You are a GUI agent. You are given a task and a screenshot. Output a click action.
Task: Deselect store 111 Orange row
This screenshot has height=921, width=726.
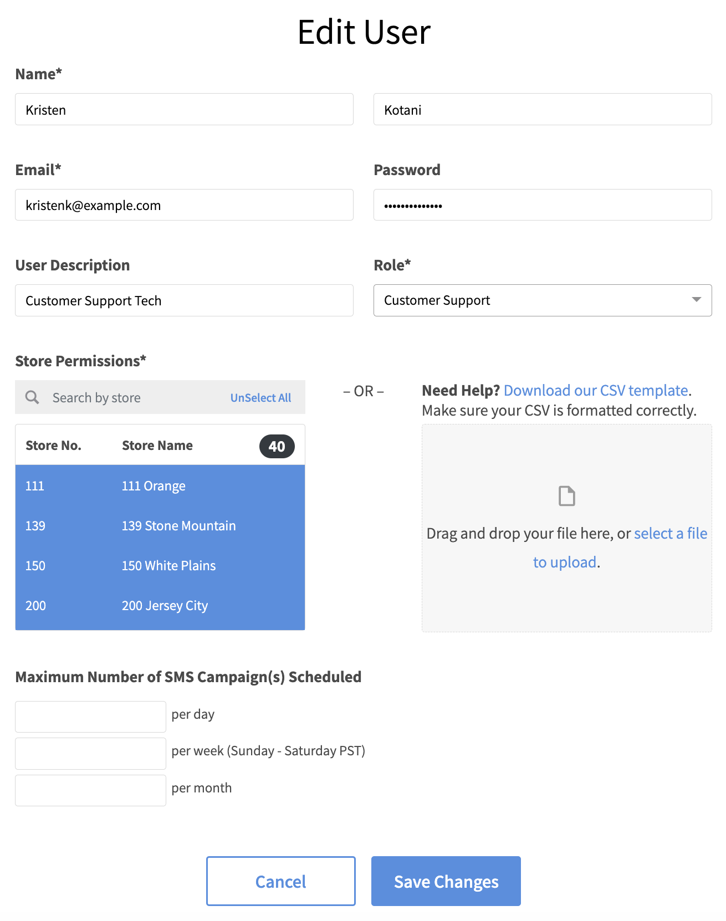tap(160, 486)
